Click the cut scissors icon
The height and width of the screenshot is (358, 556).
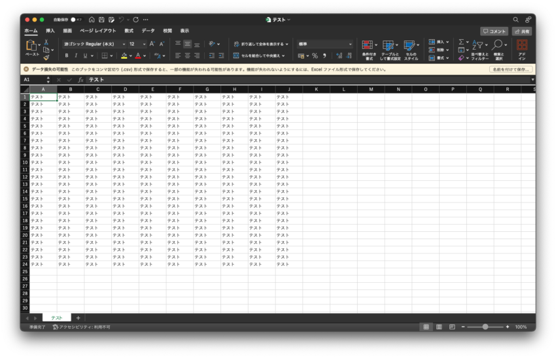pos(46,42)
